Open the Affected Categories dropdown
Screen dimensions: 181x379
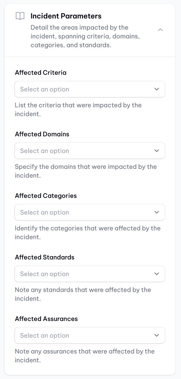tap(90, 212)
